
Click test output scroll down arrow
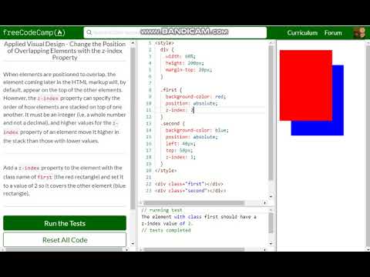pos(271,243)
